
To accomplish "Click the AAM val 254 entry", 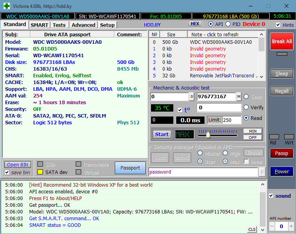I will (x=38, y=95).
